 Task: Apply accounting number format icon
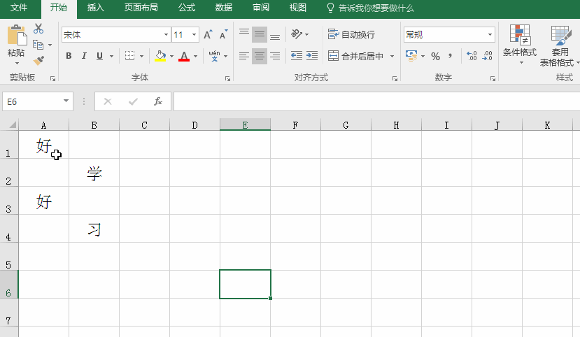[x=411, y=56]
